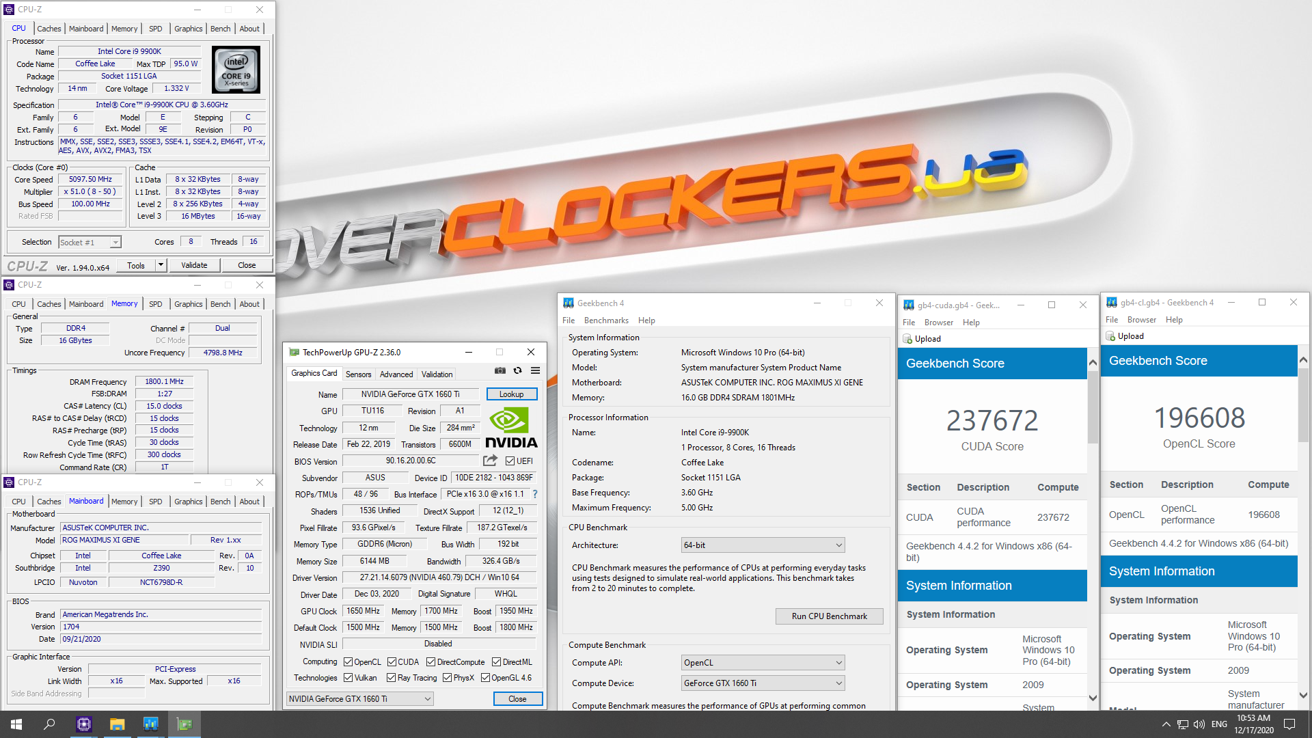The height and width of the screenshot is (738, 1312).
Task: Toggle the DirectCompute checkbox
Action: [x=430, y=662]
